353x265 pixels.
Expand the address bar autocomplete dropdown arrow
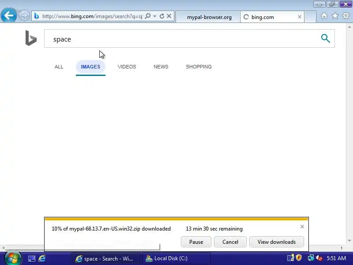coord(154,16)
